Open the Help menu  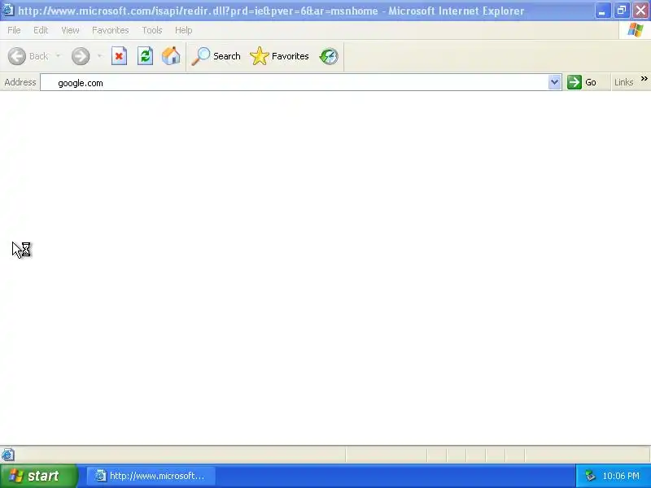click(x=184, y=30)
